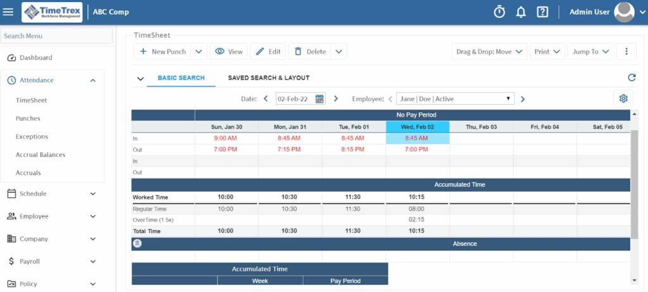Collapse the Absence section
This screenshot has height=292, width=648.
pyautogui.click(x=137, y=243)
